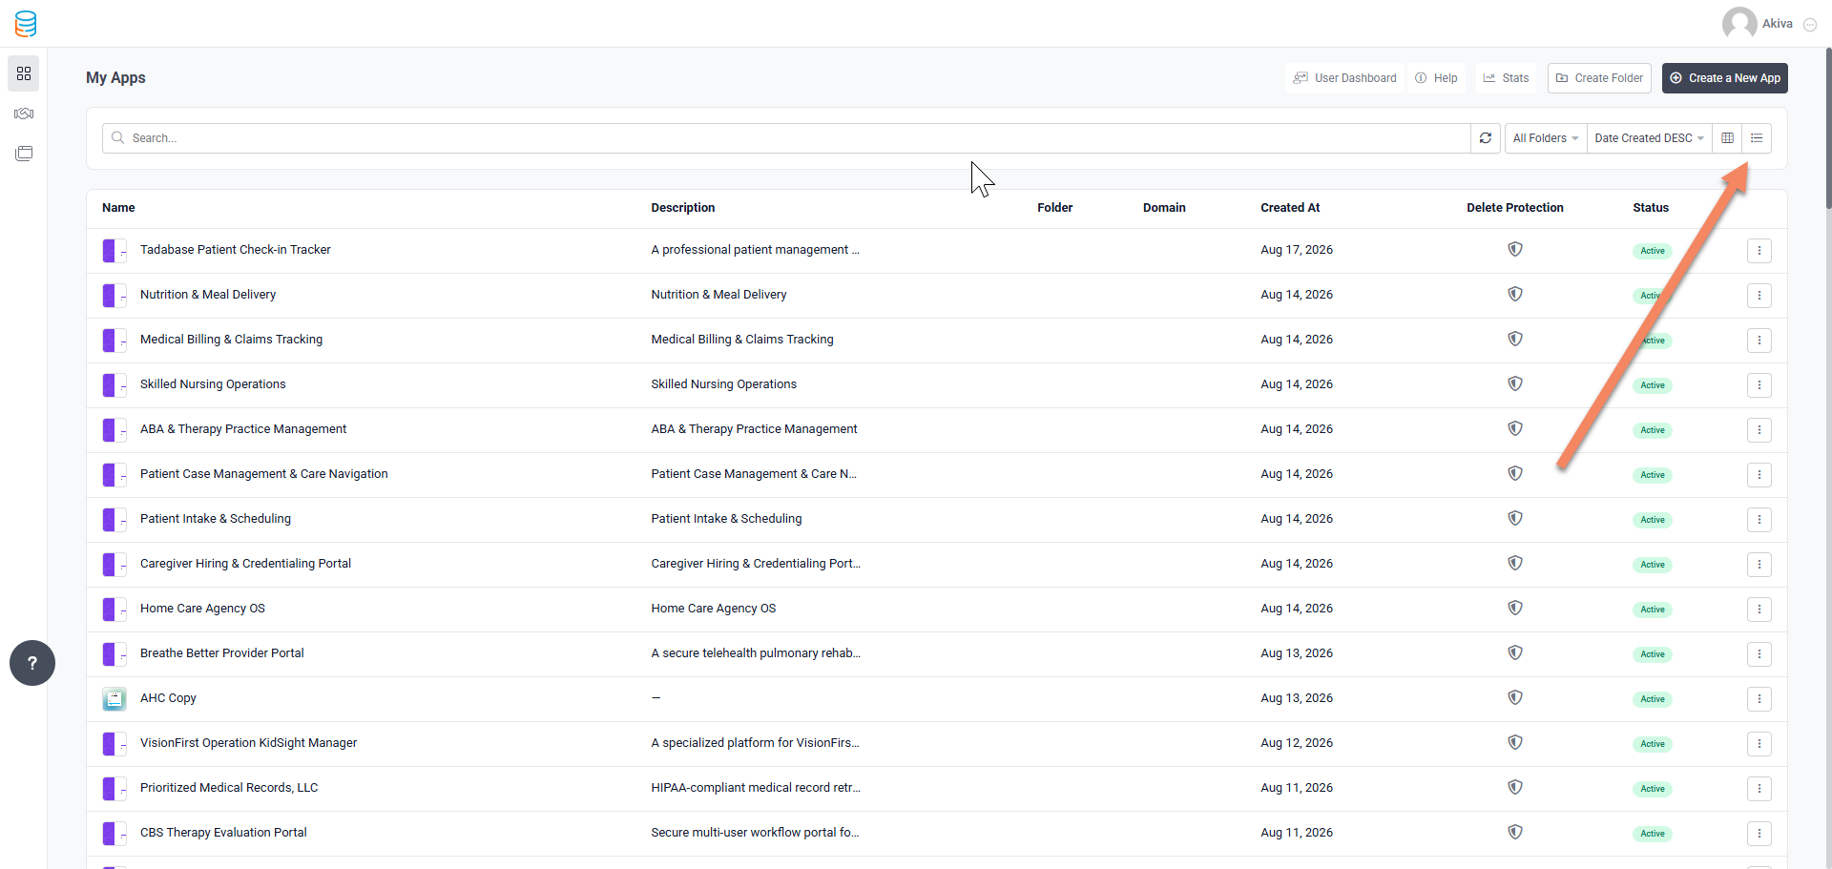The image size is (1832, 869).
Task: Click the app icon for Caregiver Hiring & Credentialing Portal
Action: pos(114,565)
